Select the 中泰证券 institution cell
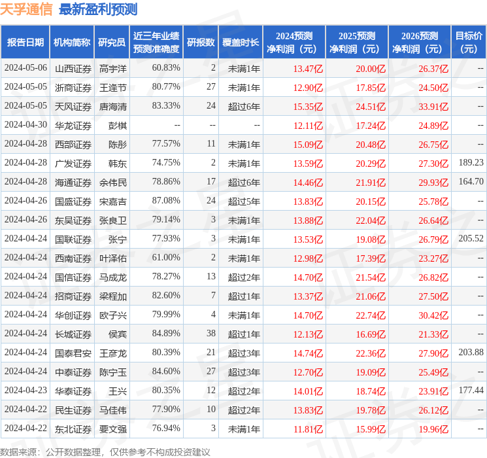 pos(73,372)
